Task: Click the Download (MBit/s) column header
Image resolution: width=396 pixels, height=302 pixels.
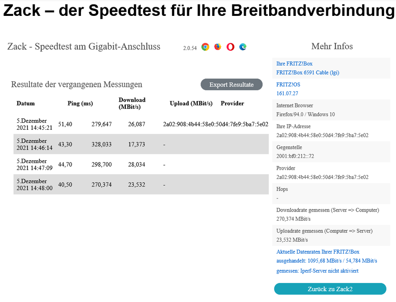Action: pyautogui.click(x=132, y=103)
